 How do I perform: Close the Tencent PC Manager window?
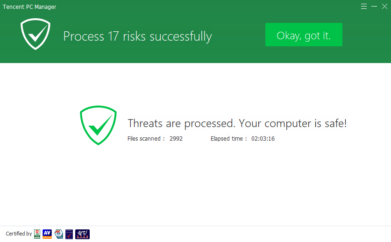tap(384, 7)
